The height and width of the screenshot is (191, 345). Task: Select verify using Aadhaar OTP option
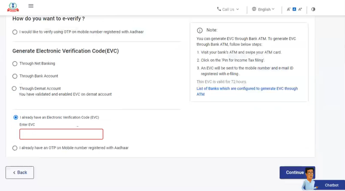(x=15, y=32)
